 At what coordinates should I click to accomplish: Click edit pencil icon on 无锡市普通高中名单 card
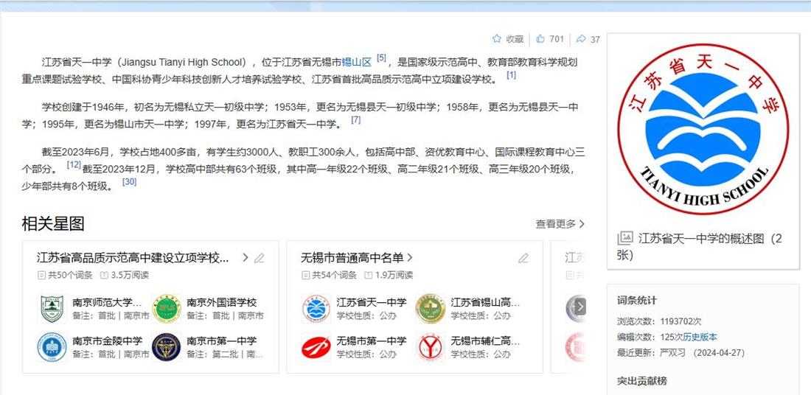click(x=523, y=258)
